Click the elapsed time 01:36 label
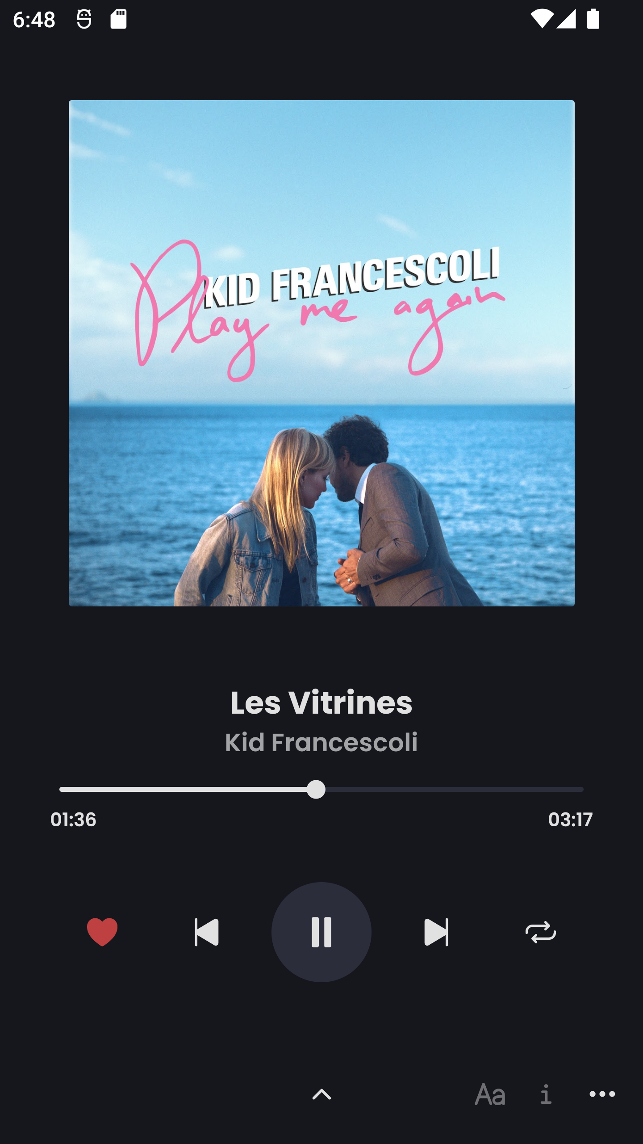643x1144 pixels. point(73,820)
